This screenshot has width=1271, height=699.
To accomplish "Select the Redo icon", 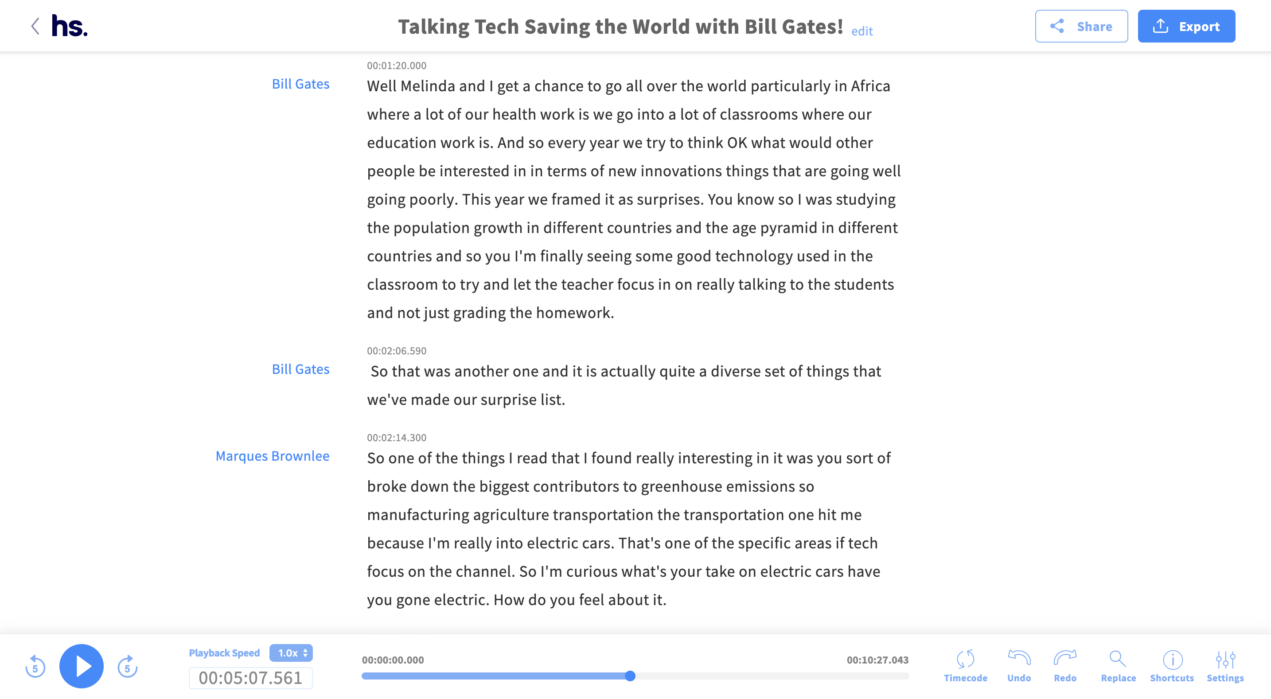I will [x=1064, y=660].
